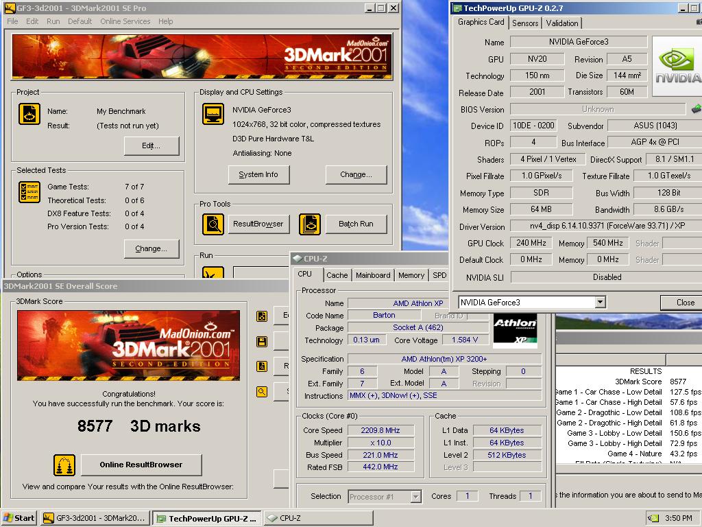Click the ResultBrowser button in Pro Tools
The image size is (702, 527).
[x=258, y=224]
